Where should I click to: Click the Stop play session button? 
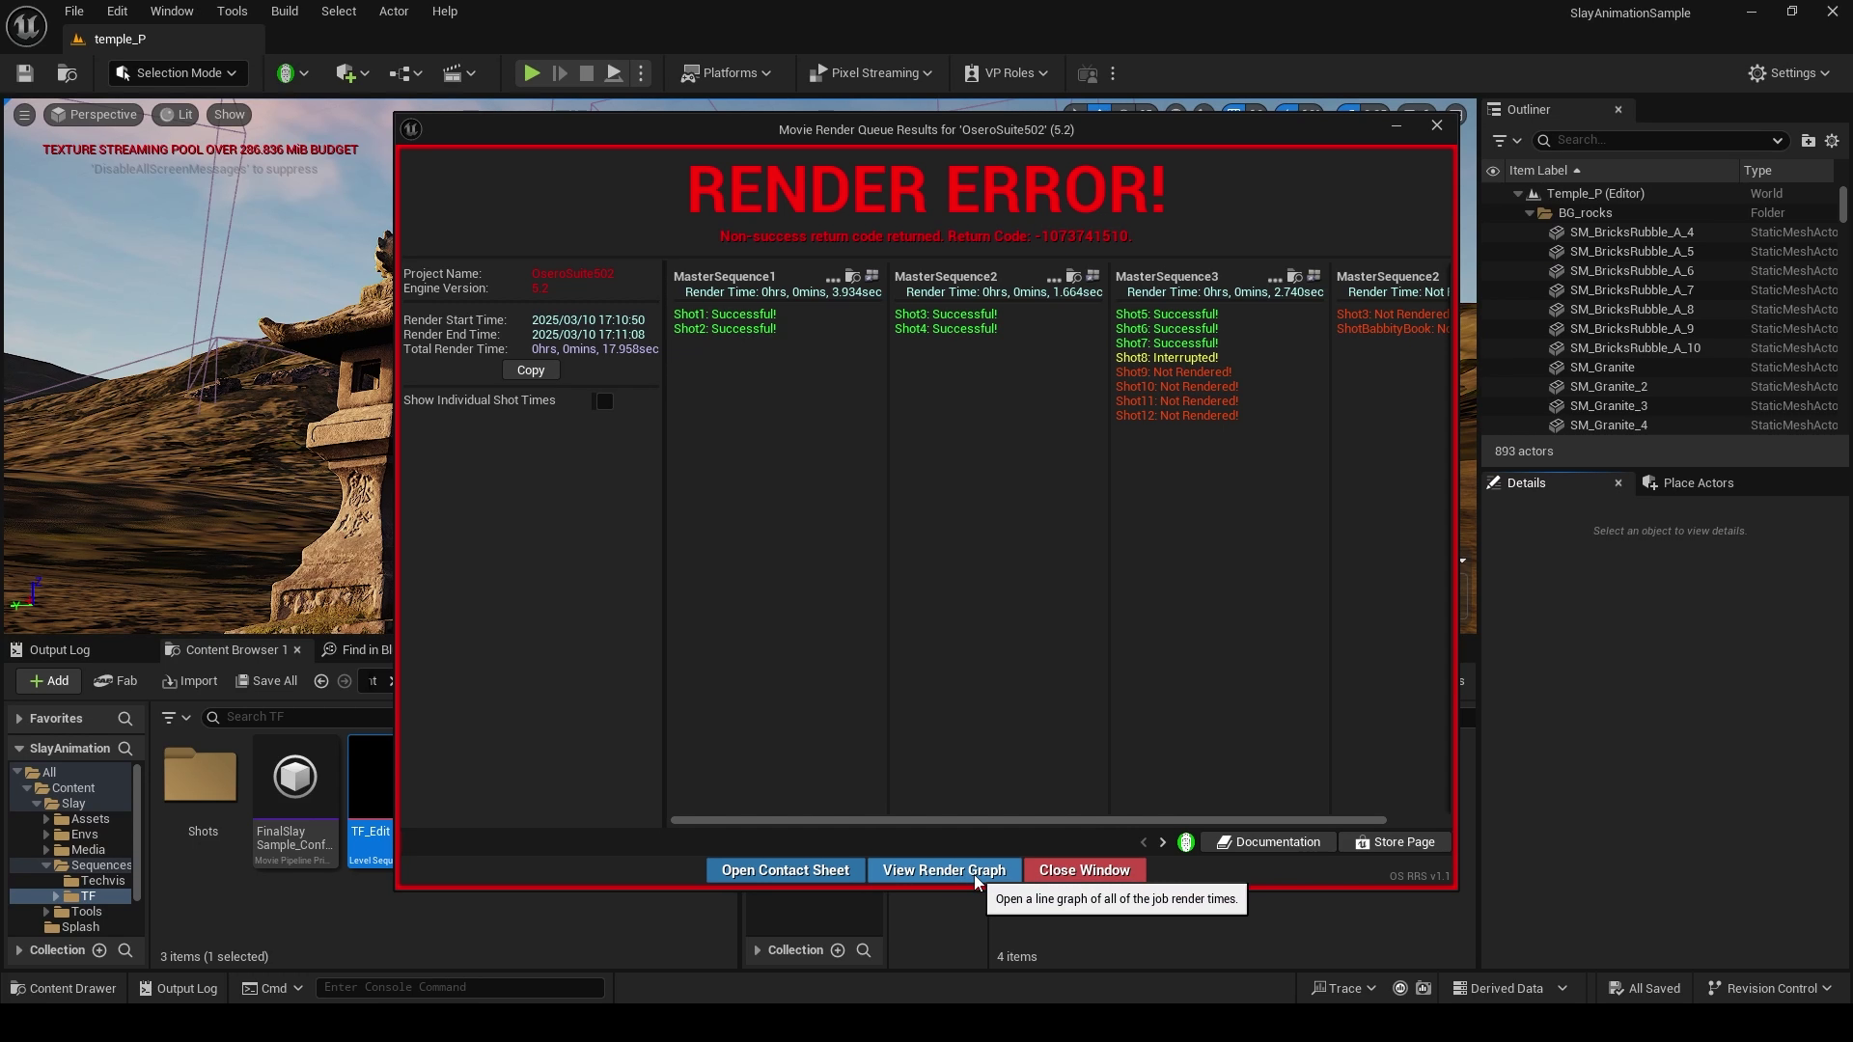click(586, 73)
